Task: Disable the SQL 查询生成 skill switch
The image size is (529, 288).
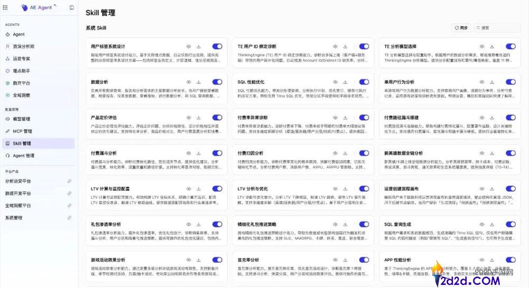Action: 511,224
